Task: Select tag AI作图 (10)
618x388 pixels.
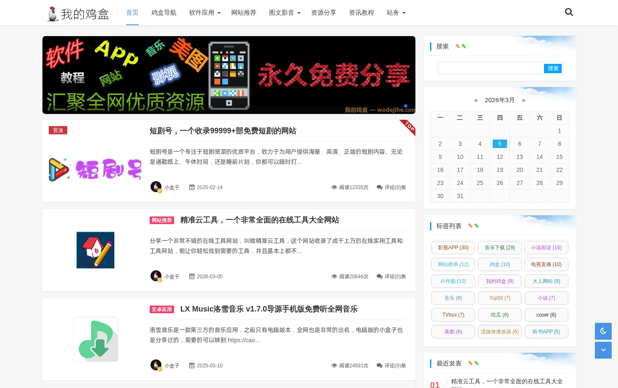Action: [x=453, y=281]
